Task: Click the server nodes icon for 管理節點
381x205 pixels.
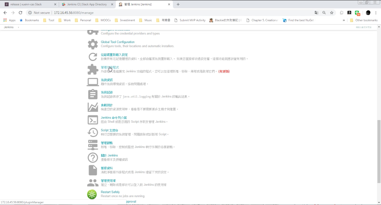Action: pyautogui.click(x=93, y=145)
